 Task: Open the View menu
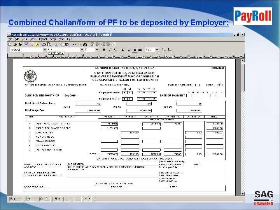coord(24,39)
